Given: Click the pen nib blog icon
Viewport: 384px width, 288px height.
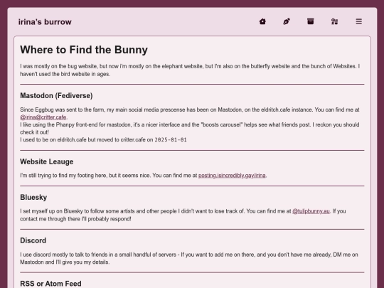Looking at the screenshot, I should pos(287,21).
